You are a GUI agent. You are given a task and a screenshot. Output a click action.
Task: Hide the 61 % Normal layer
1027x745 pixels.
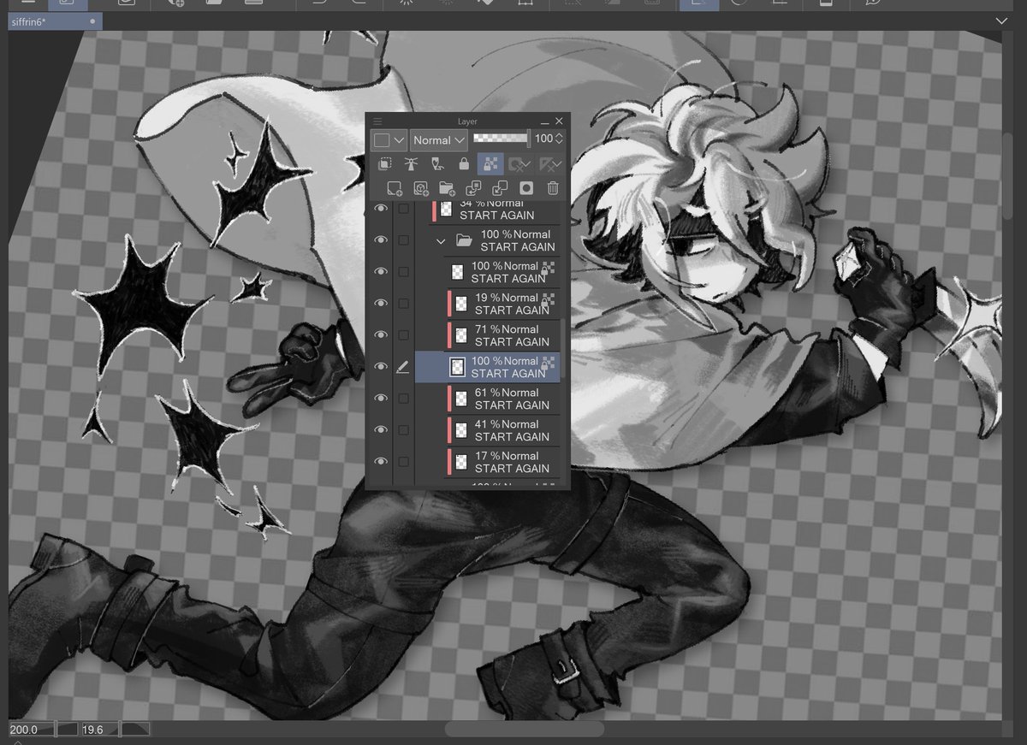[x=381, y=399]
